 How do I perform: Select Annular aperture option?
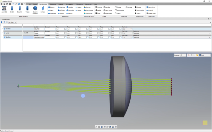[129, 7]
